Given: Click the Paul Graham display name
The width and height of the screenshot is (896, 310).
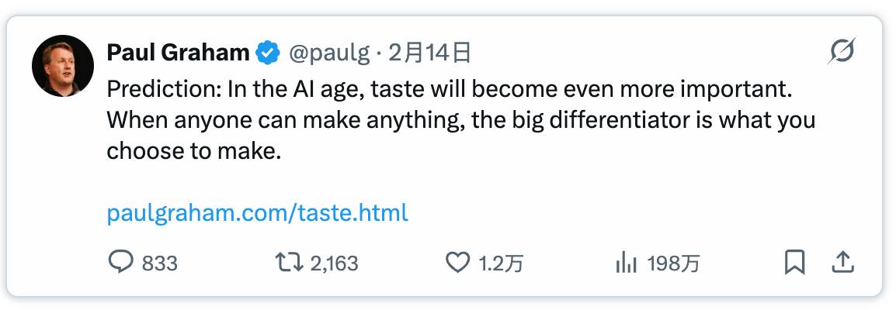Looking at the screenshot, I should [178, 53].
